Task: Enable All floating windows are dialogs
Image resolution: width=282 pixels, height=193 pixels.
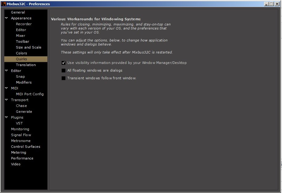Action: click(x=63, y=70)
